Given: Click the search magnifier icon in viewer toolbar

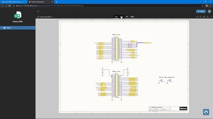Looking at the screenshot, I should tap(200, 17).
